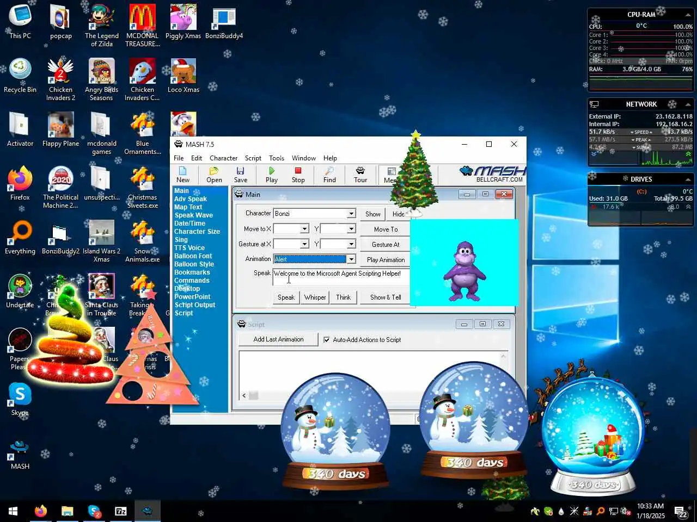This screenshot has width=697, height=522.
Task: Click the Play Animation button
Action: pyautogui.click(x=386, y=260)
